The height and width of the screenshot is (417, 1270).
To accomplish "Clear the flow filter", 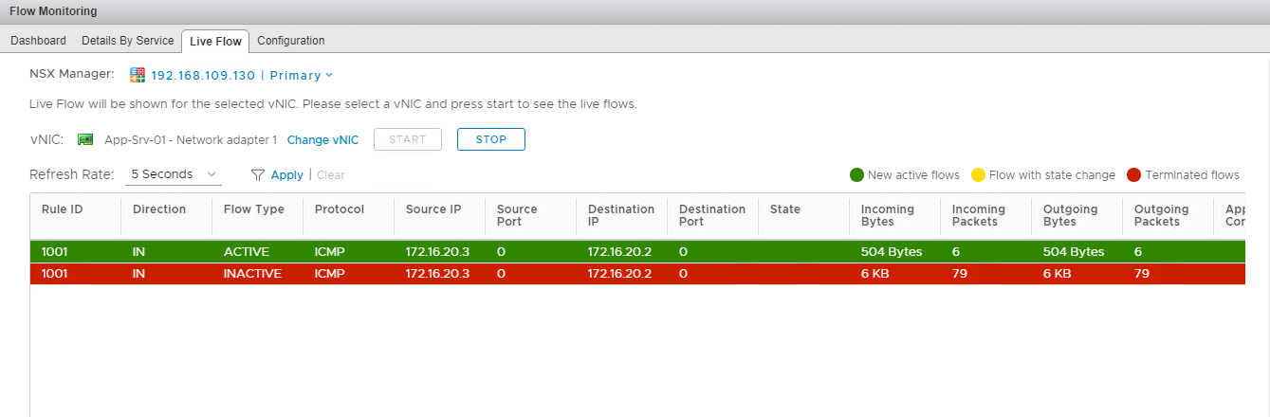I will (331, 175).
